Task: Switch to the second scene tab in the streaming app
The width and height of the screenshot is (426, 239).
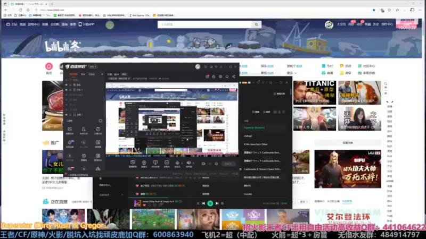Action: [83, 74]
